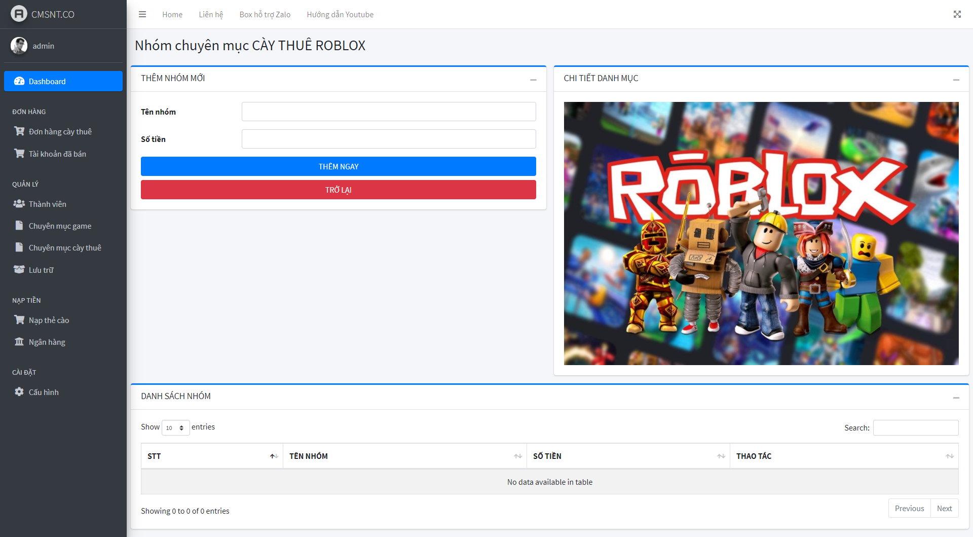Open the Show entries count dropdown
This screenshot has height=537, width=973.
tap(175, 427)
